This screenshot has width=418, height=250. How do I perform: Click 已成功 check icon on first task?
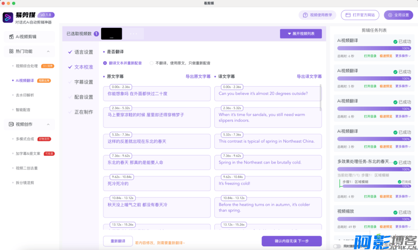(395, 42)
